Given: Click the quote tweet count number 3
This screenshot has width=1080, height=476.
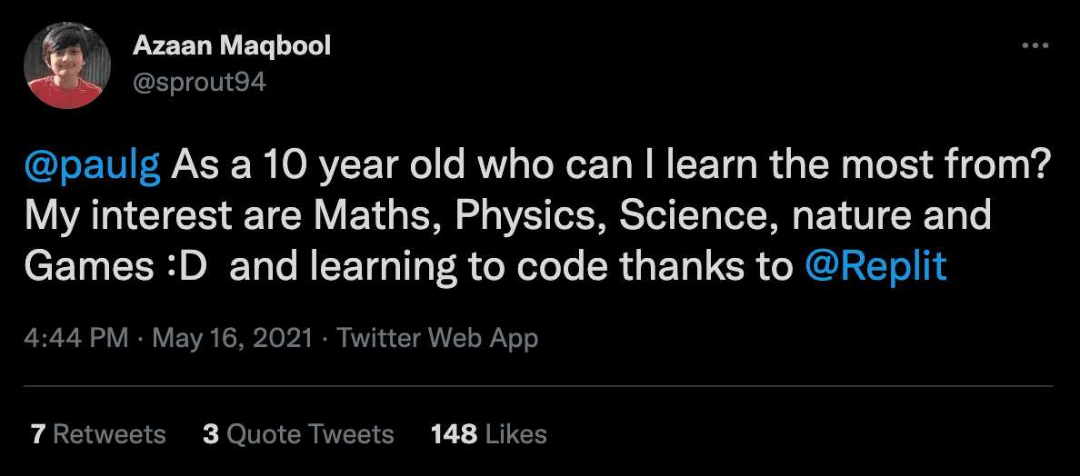Looking at the screenshot, I should click(x=211, y=434).
